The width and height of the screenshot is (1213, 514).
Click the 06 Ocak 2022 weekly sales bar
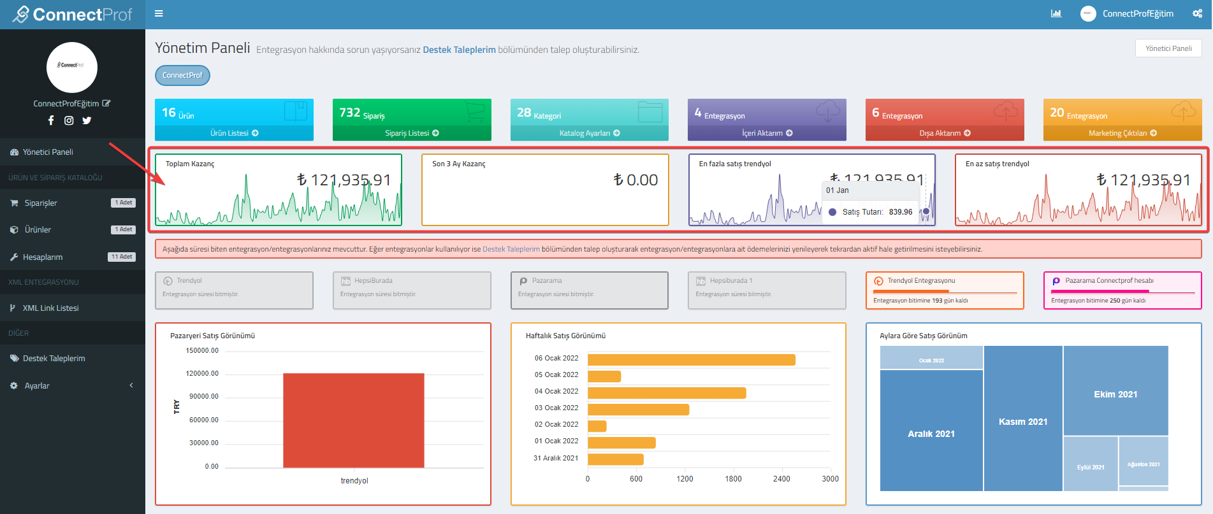[692, 360]
